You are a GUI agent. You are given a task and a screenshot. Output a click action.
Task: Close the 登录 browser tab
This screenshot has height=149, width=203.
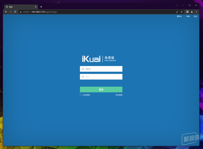[36, 7]
